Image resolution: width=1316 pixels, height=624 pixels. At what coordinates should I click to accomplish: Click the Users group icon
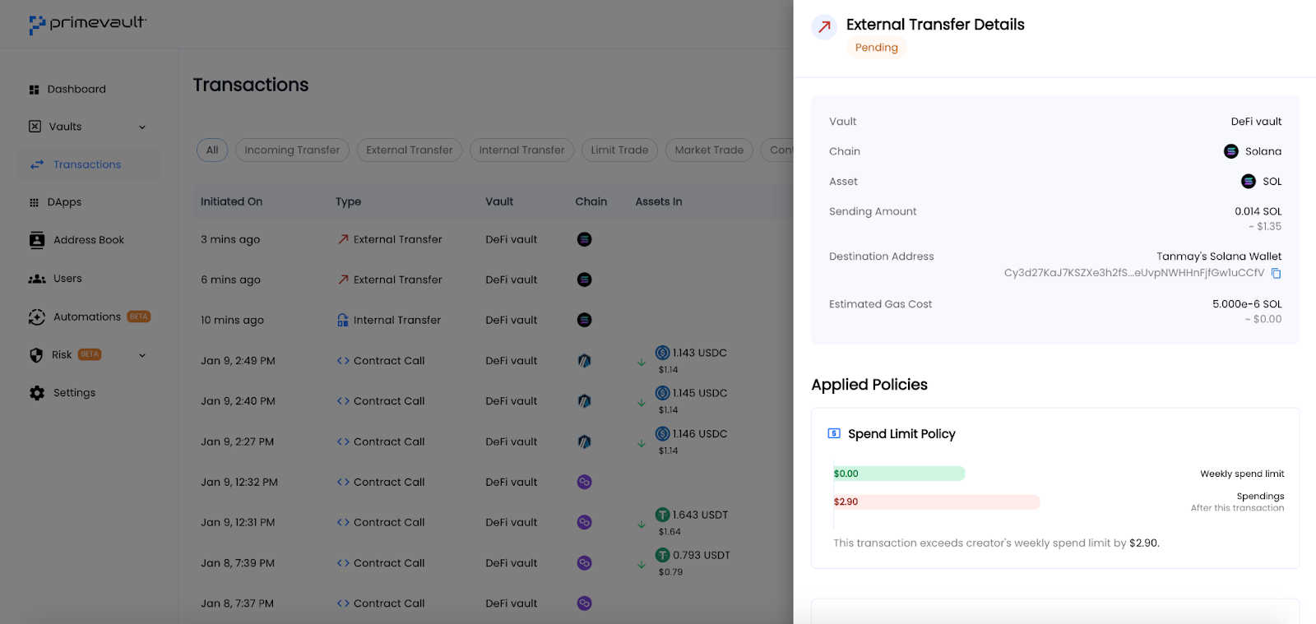[37, 279]
